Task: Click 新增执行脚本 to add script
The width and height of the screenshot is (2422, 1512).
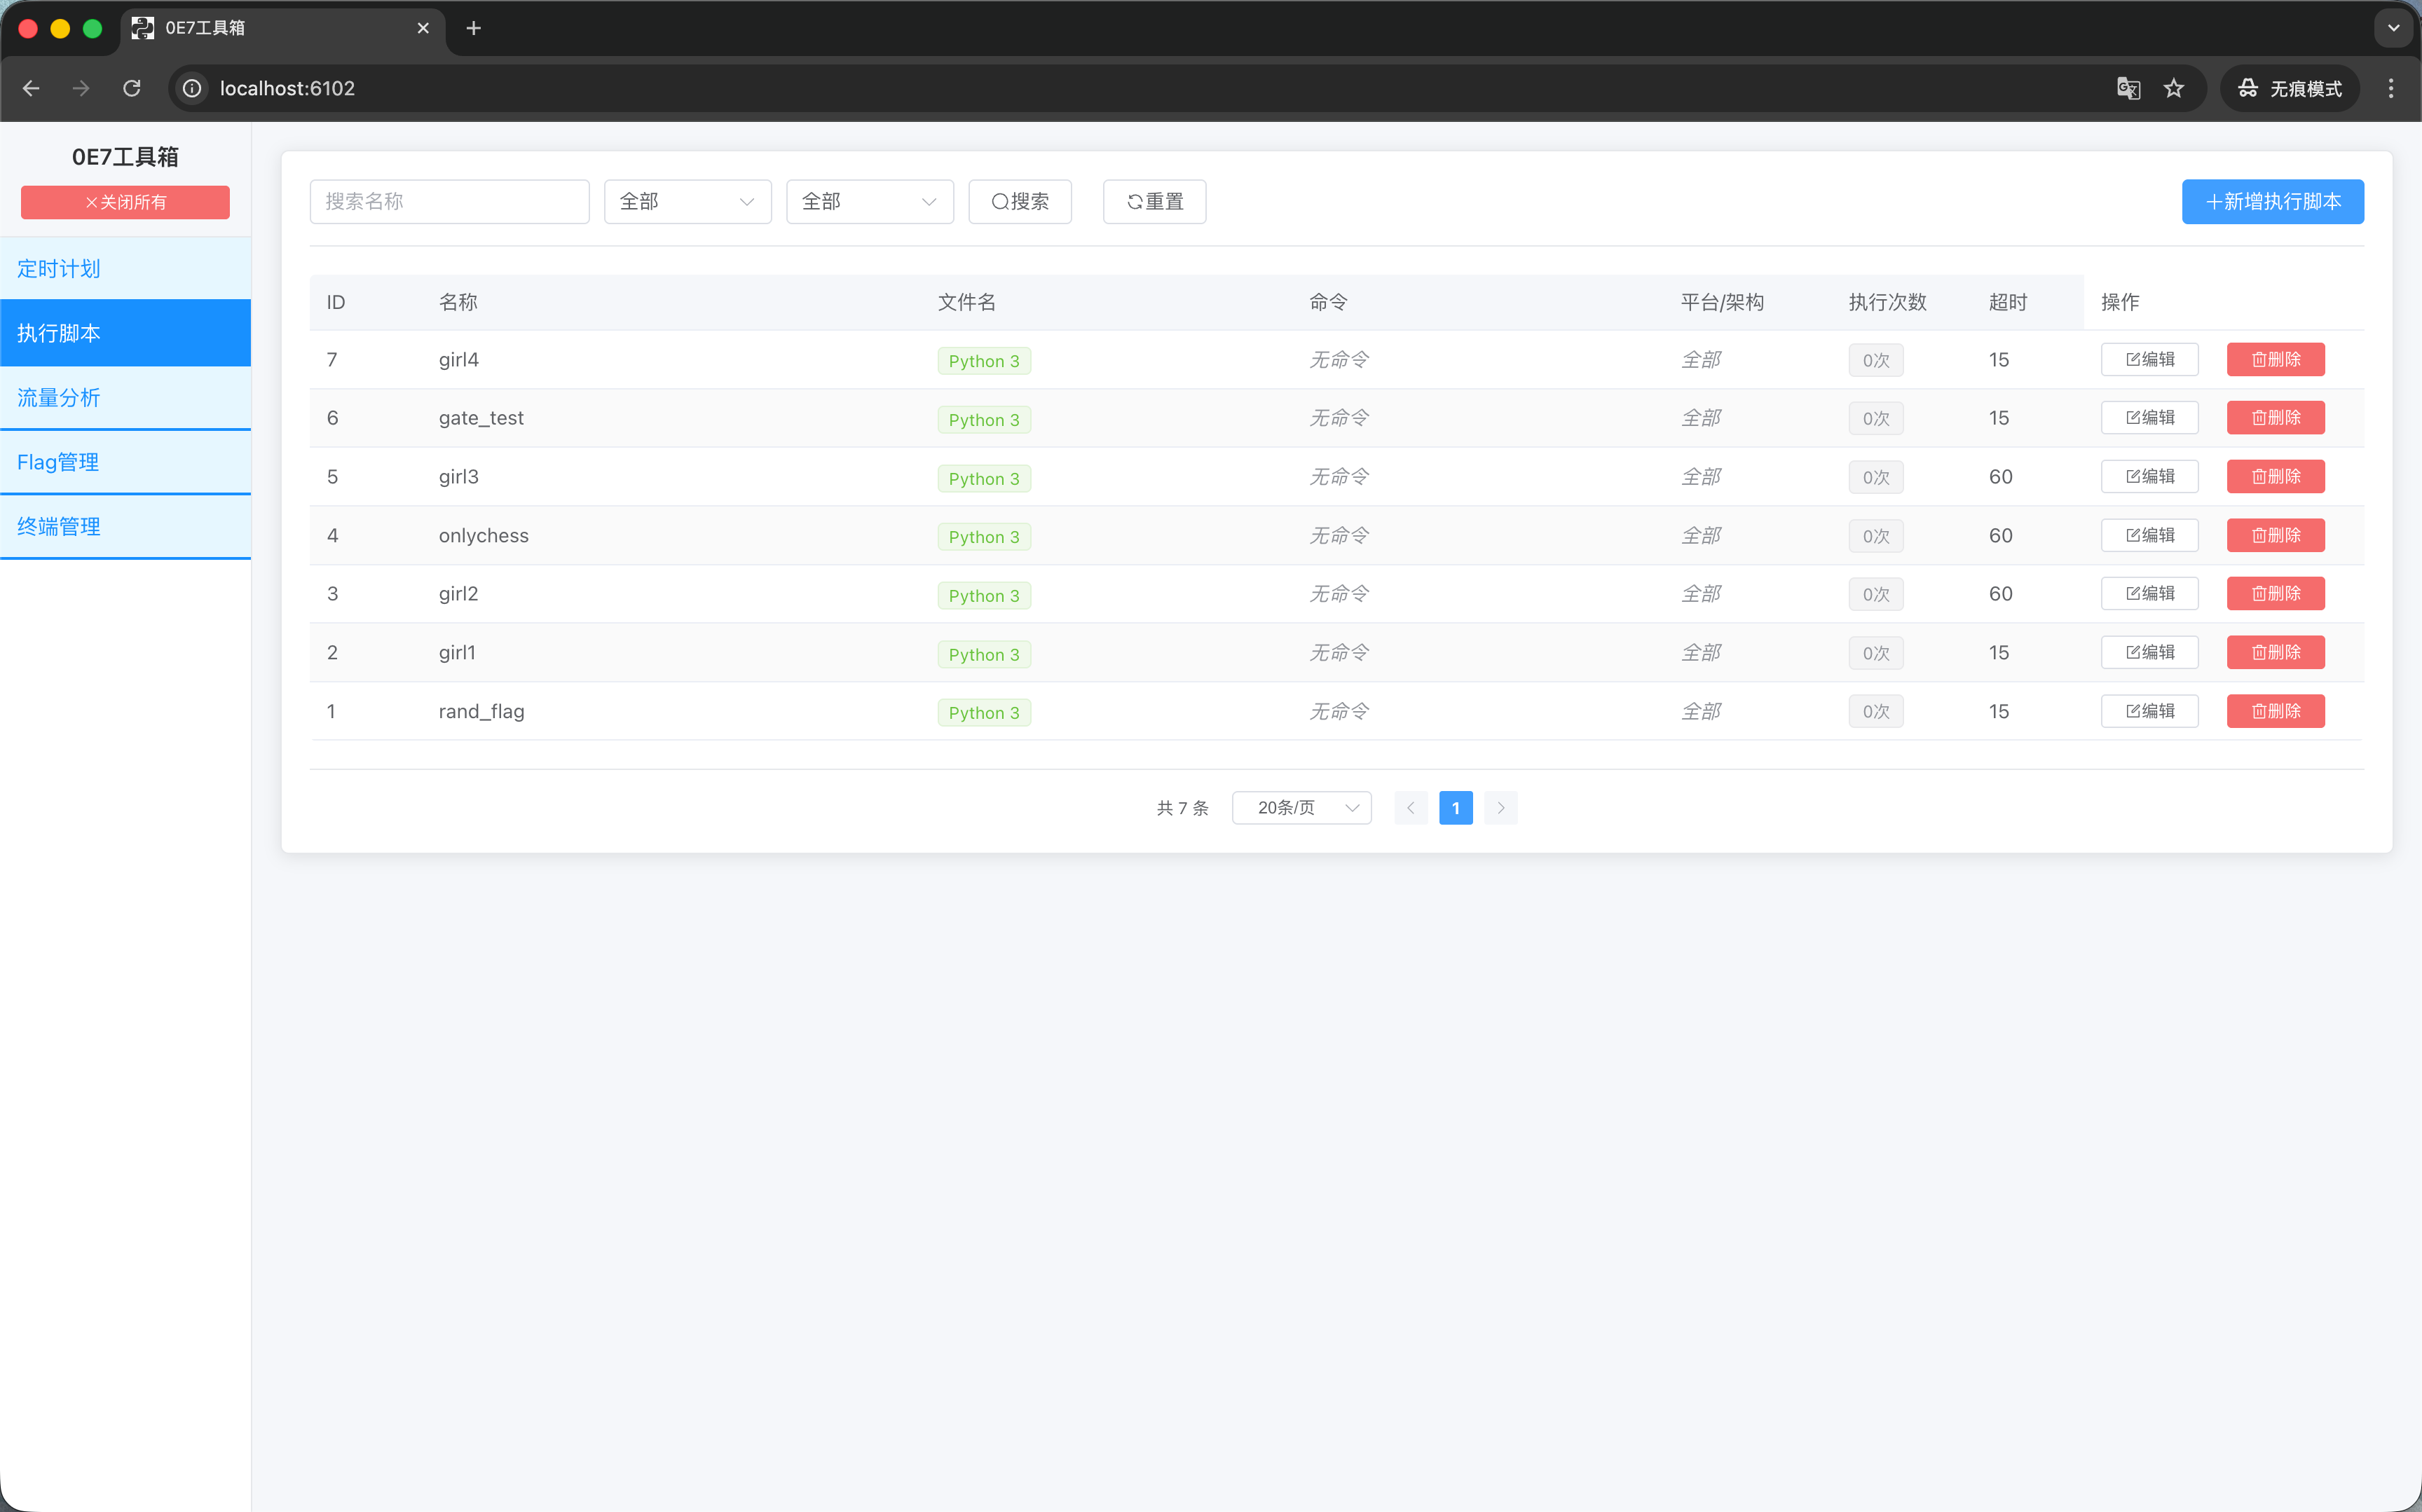Action: click(x=2272, y=202)
